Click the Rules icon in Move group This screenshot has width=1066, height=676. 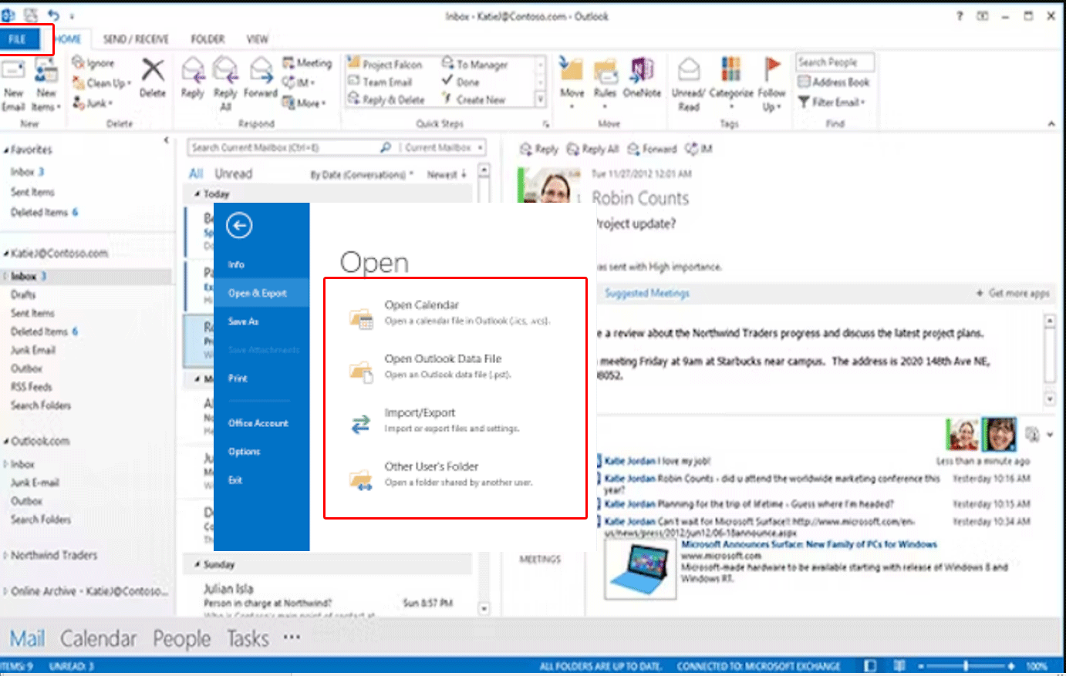[606, 72]
